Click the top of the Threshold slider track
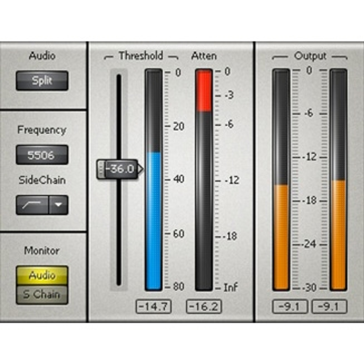The width and height of the screenshot is (364, 364). (x=119, y=77)
